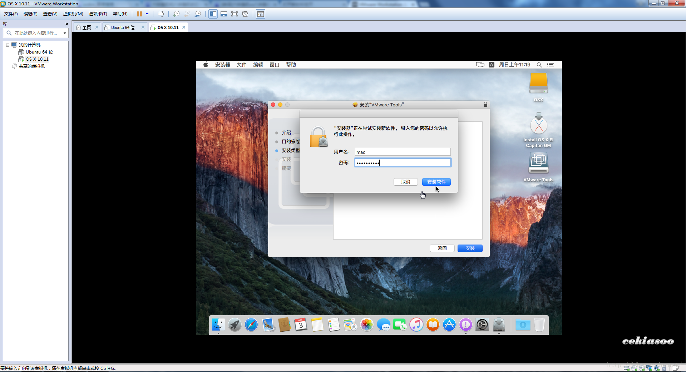Click the 密码 password field
The width and height of the screenshot is (686, 372).
[403, 163]
